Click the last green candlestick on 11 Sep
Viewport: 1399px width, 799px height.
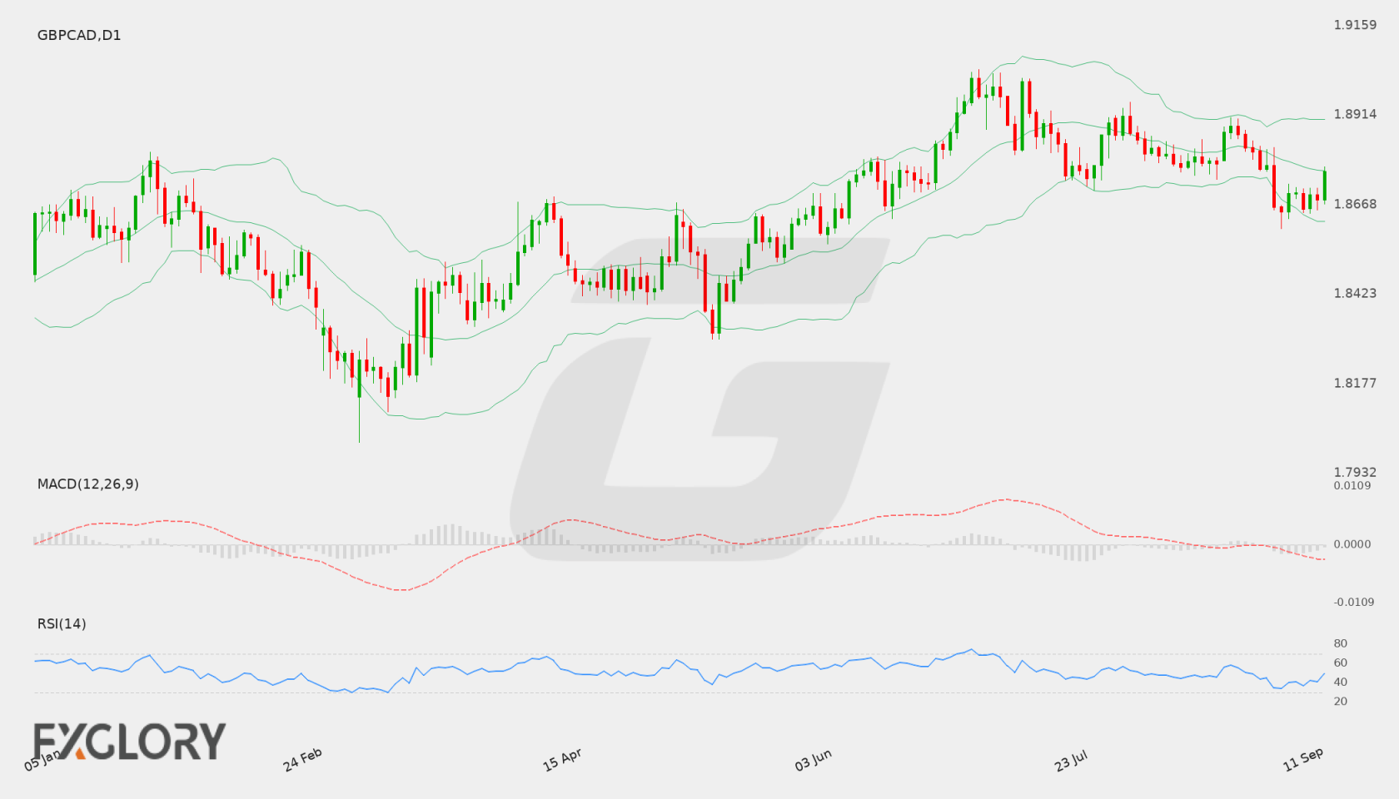pos(1324,184)
